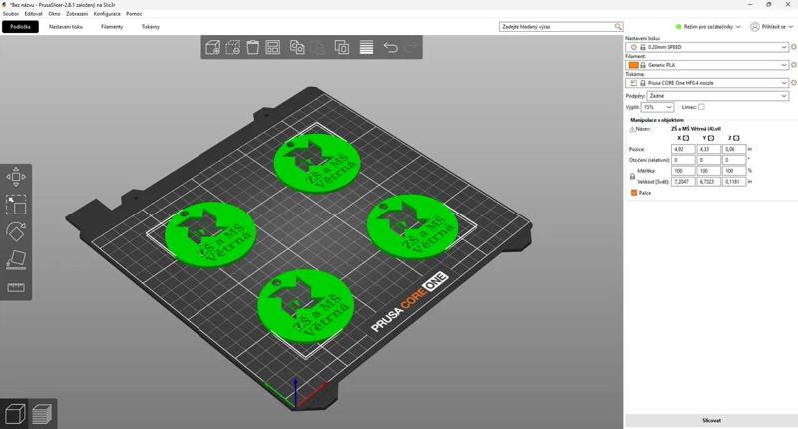Click the Y axis reset icon
The width and height of the screenshot is (798, 429).
(711, 138)
